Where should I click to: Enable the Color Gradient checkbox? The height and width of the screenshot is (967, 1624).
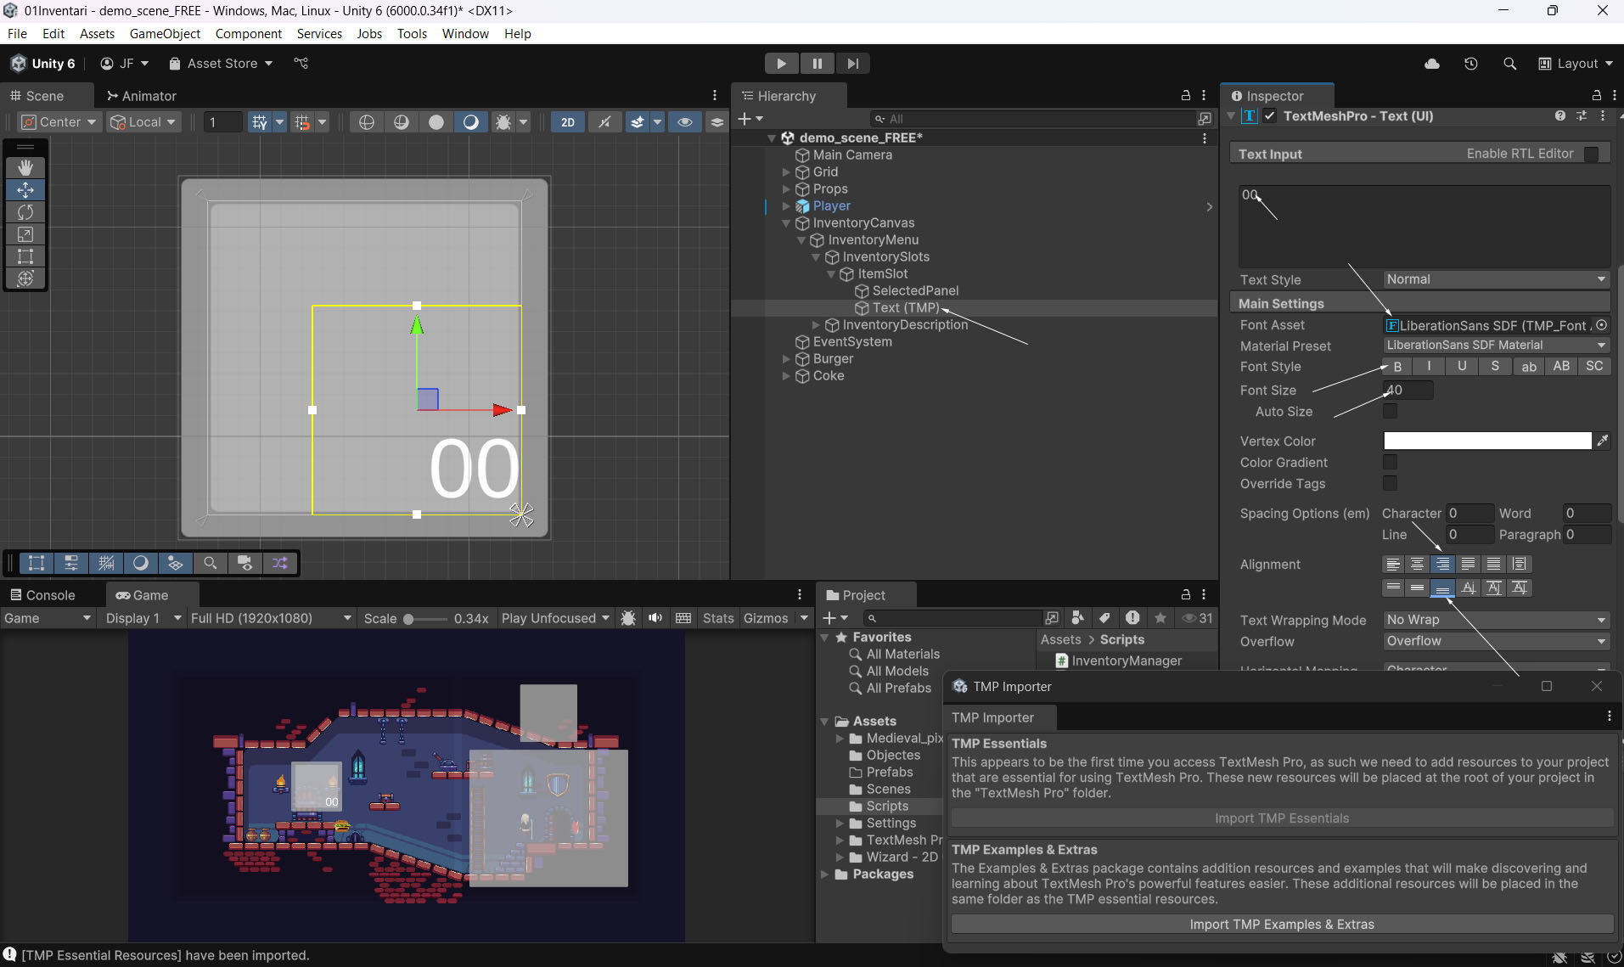1390,463
